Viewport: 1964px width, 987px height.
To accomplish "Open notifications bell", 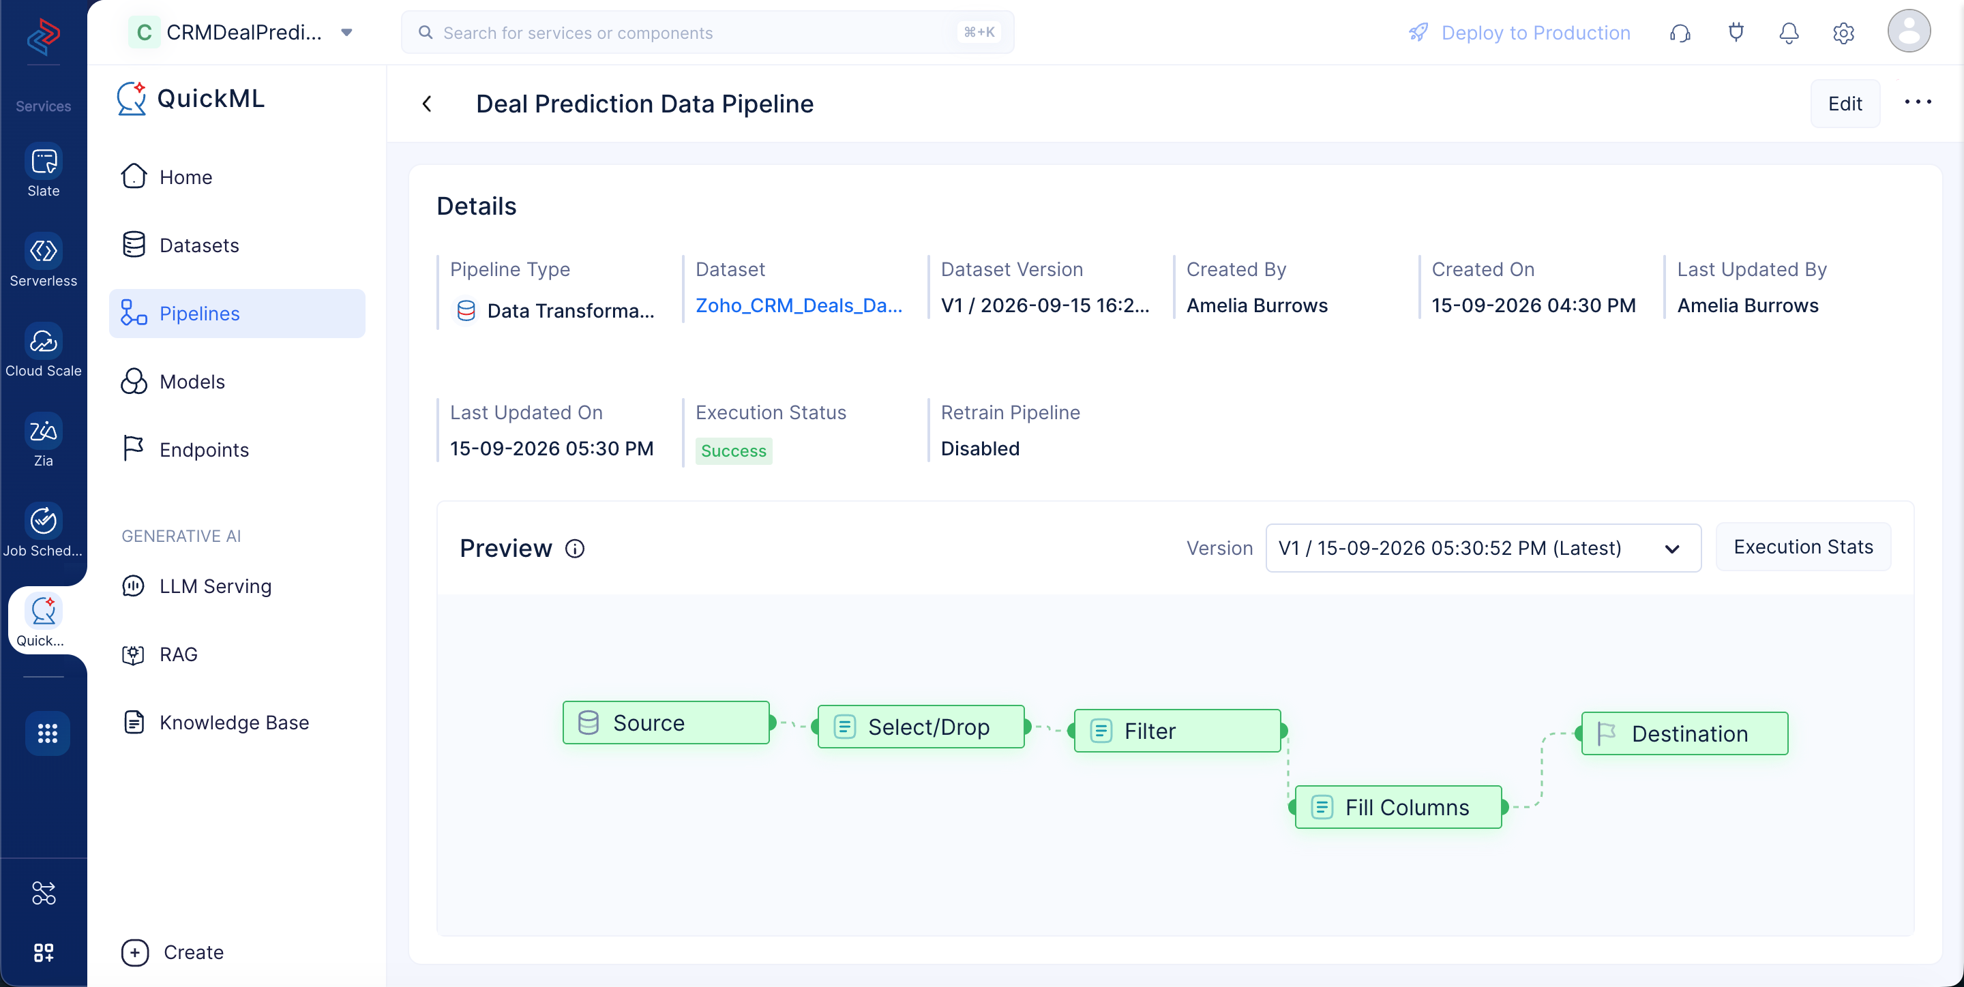I will click(x=1789, y=33).
